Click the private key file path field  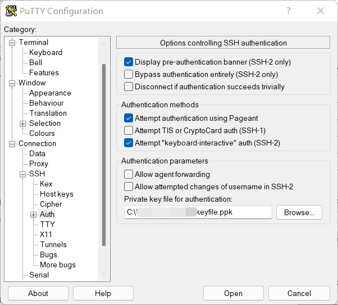(198, 212)
